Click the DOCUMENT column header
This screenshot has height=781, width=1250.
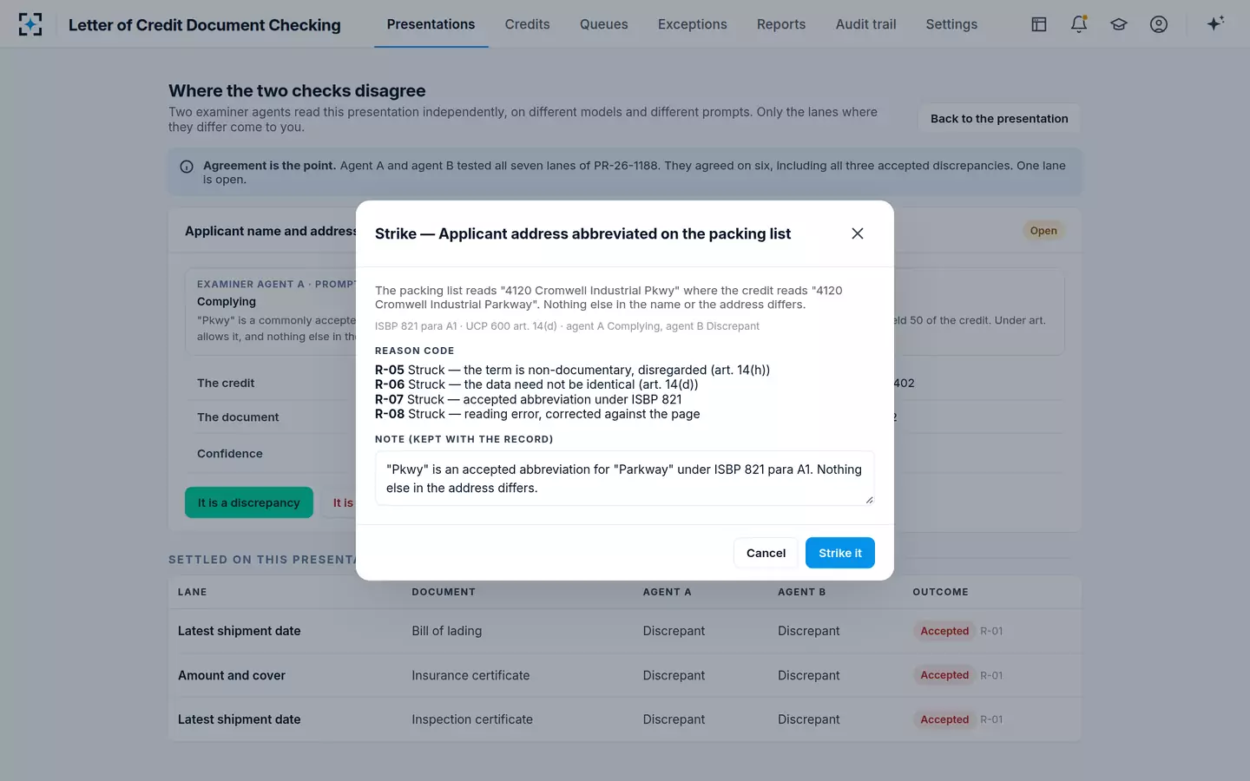click(x=444, y=592)
